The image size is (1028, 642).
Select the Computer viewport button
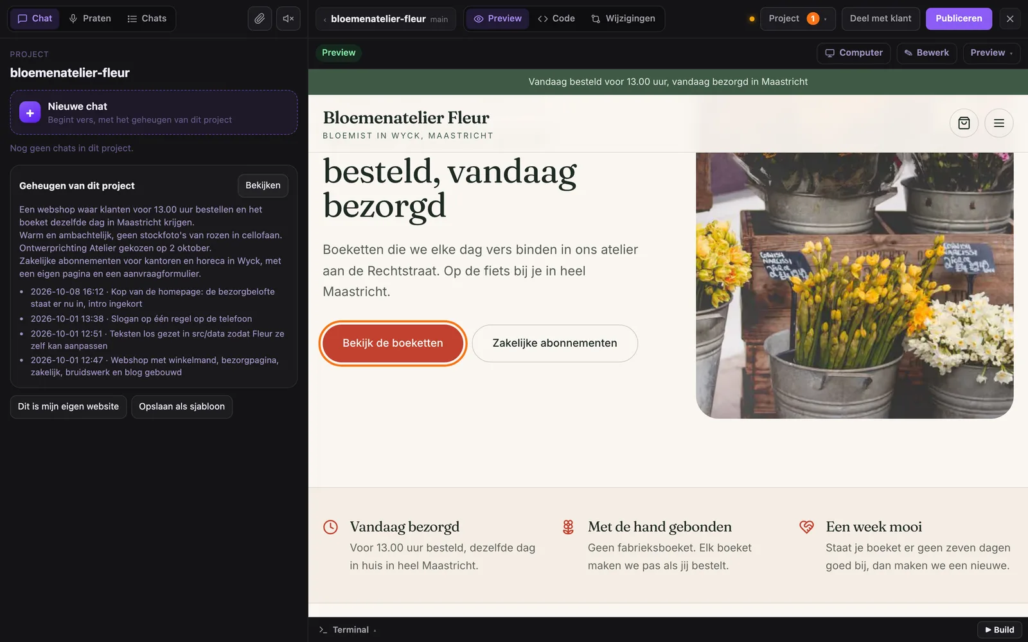tap(853, 53)
